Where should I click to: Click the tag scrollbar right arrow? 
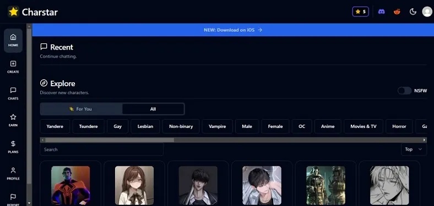[x=424, y=140]
